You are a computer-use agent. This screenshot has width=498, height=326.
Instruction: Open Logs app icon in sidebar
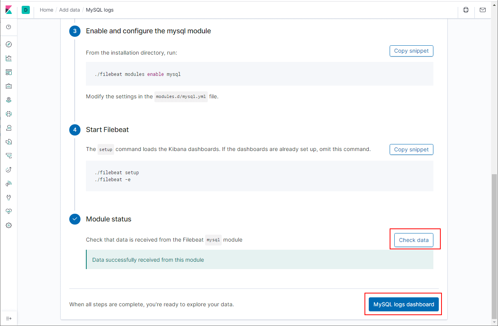click(x=9, y=142)
